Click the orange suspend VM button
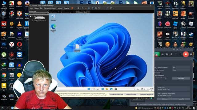The width and height of the screenshot is (197, 110). 72,8
